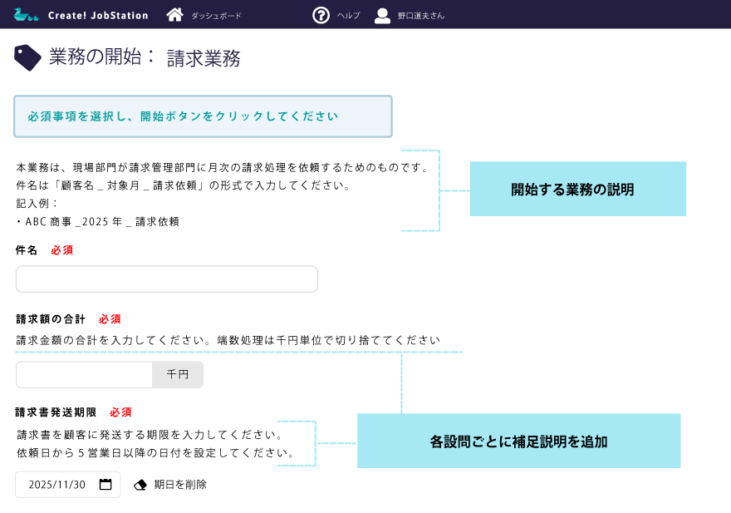
Task: Open the ダッシュボード menu item
Action: (216, 16)
